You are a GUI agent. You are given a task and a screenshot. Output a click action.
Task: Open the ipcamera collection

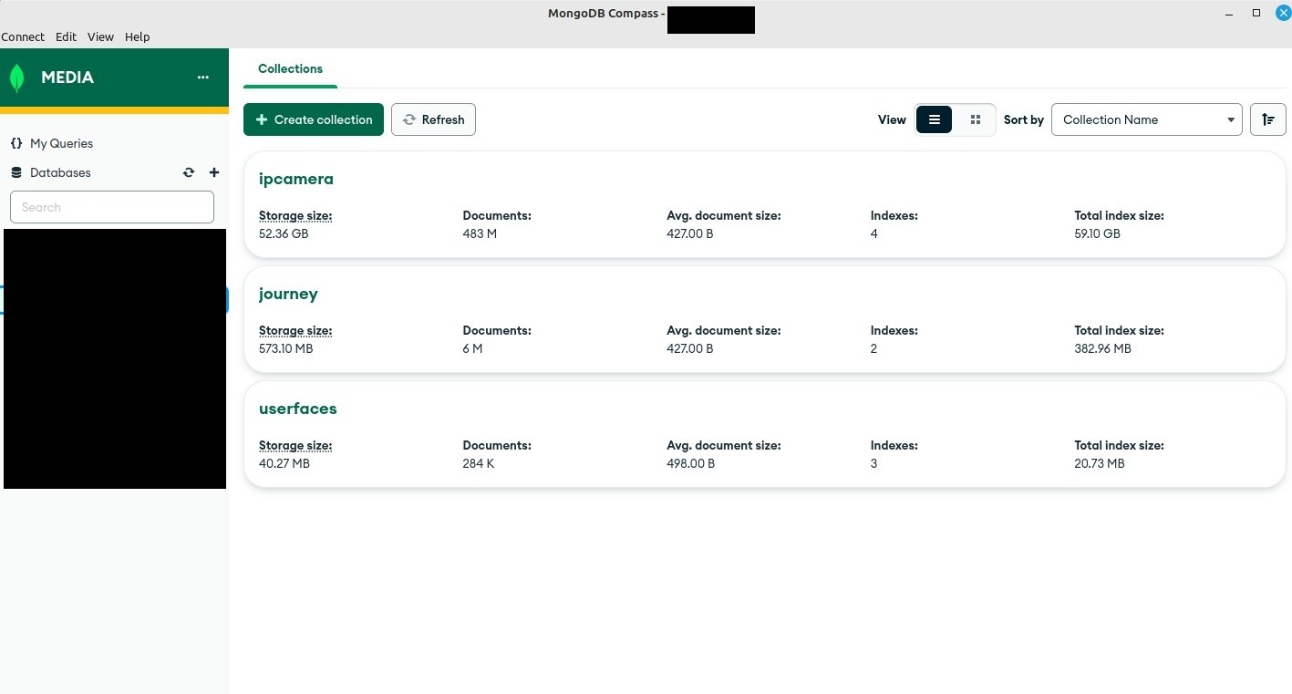(296, 179)
